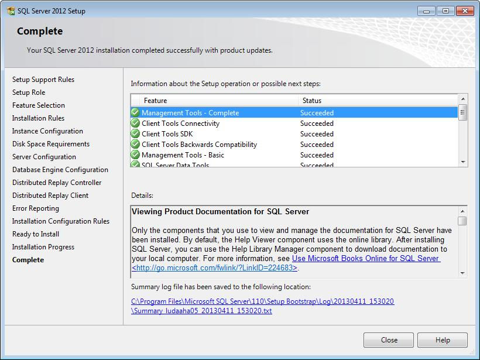
Task: Select Client Tools Backwards Compatibility row
Action: (x=294, y=145)
